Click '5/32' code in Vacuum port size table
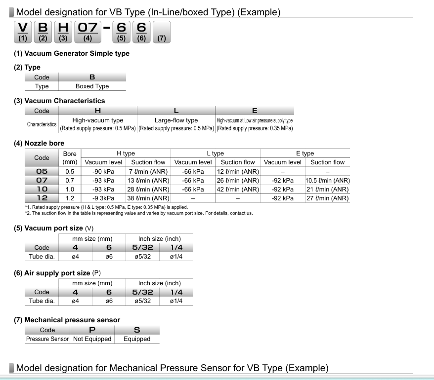Viewport: 434px width, 380px height. (x=144, y=248)
